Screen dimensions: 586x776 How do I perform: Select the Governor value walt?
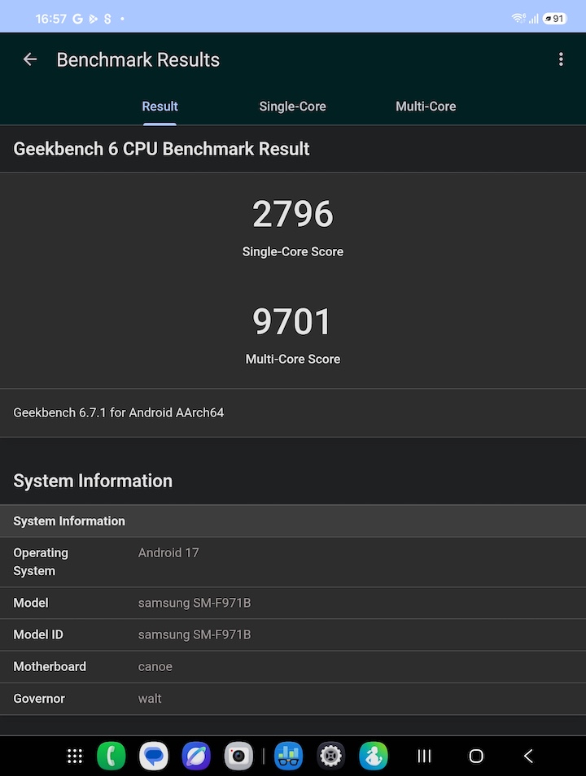click(150, 698)
